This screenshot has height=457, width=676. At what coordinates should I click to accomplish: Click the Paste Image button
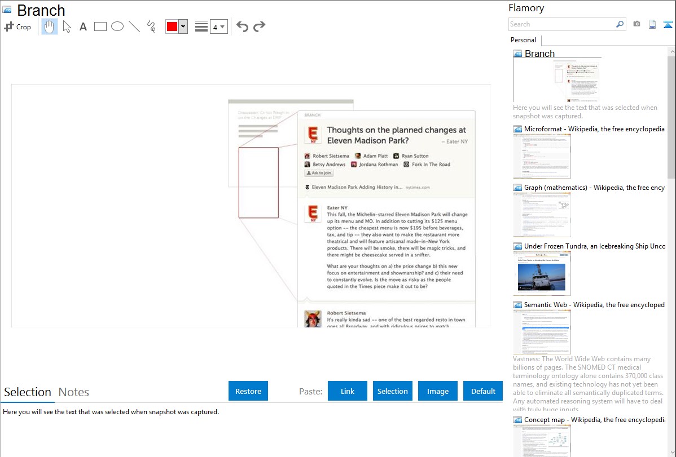(x=437, y=391)
